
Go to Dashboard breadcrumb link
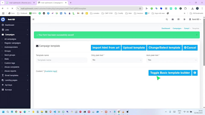point(166,29)
